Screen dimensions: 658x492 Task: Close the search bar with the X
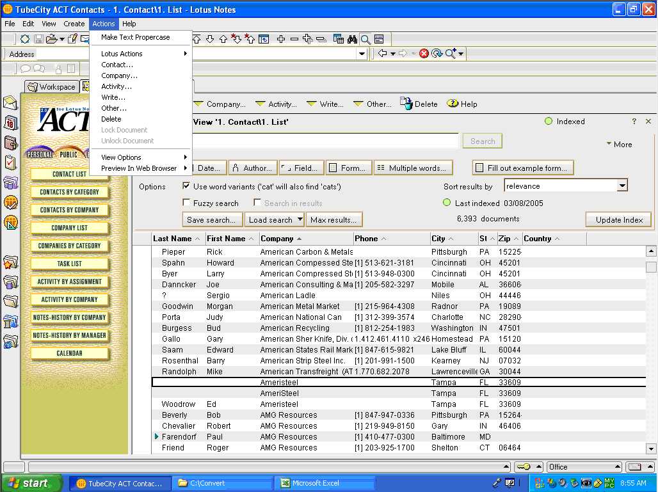pos(648,121)
